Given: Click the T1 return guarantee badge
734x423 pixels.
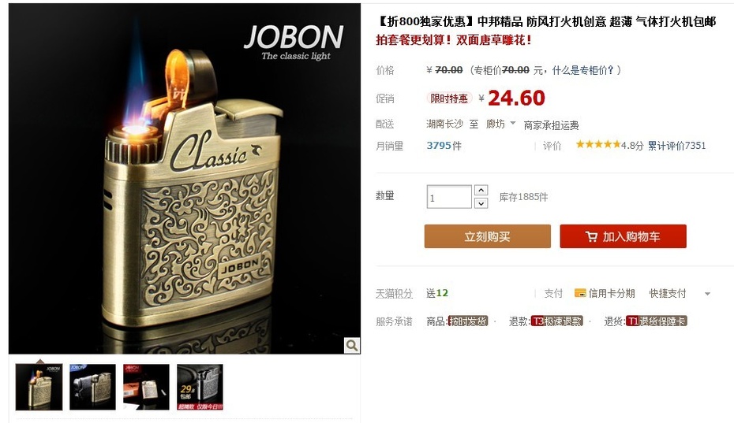Looking at the screenshot, I should (657, 321).
